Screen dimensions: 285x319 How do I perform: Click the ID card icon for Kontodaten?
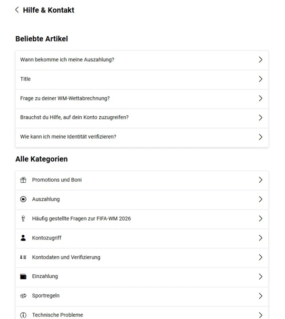click(23, 258)
